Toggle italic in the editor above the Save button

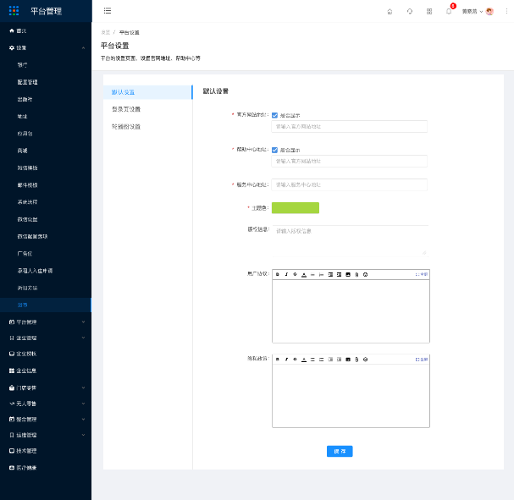coord(286,360)
